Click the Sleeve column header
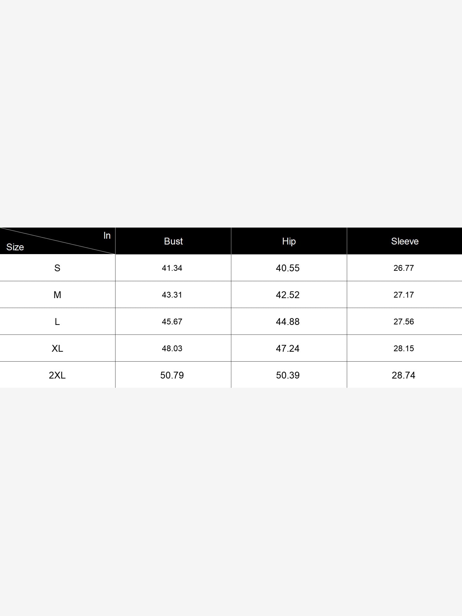The height and width of the screenshot is (616, 462). [405, 241]
